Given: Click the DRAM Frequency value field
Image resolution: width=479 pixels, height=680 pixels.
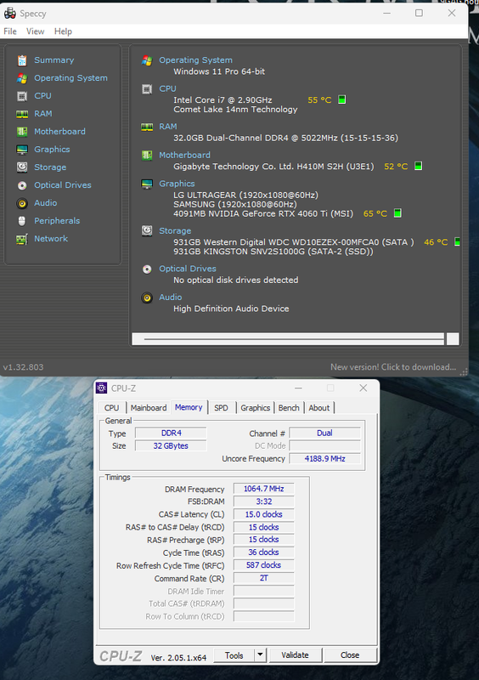Looking at the screenshot, I should coord(263,489).
